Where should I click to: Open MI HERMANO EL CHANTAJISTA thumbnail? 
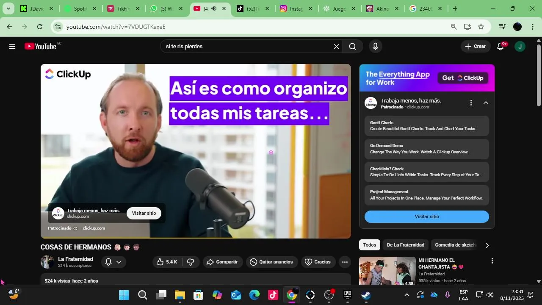pos(387,271)
